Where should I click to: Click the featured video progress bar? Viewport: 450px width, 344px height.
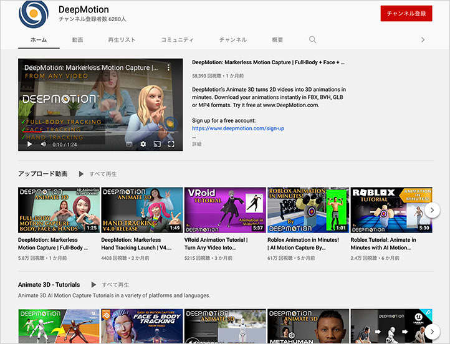pos(100,132)
